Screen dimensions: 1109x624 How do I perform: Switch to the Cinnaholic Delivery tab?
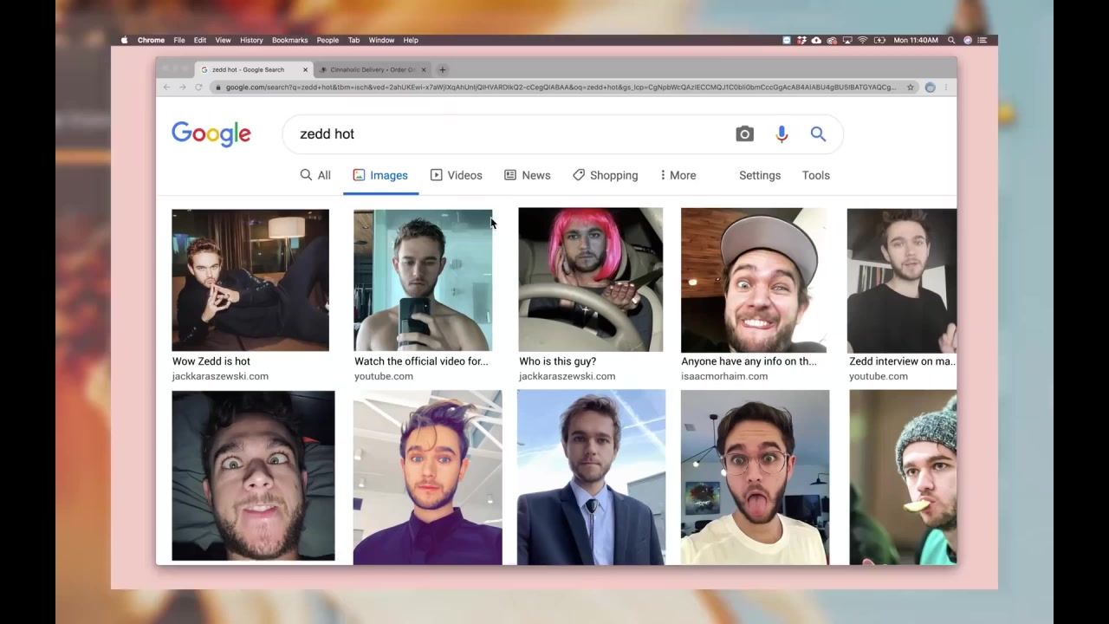[373, 69]
